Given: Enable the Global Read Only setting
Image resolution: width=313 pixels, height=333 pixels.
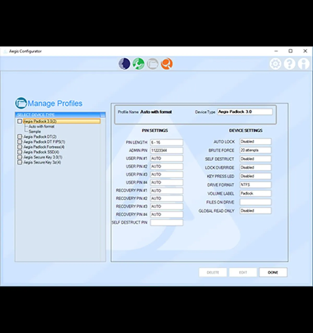Looking at the screenshot, I should click(x=255, y=211).
